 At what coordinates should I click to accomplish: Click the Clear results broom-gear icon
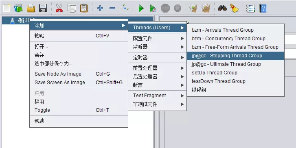(x=193, y=8)
